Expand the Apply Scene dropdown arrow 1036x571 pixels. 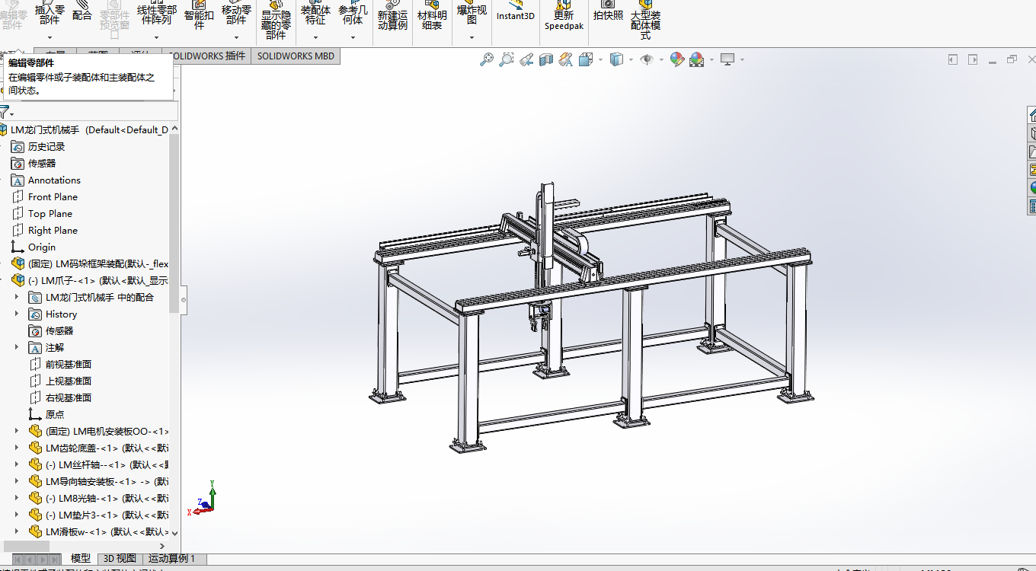pos(711,59)
